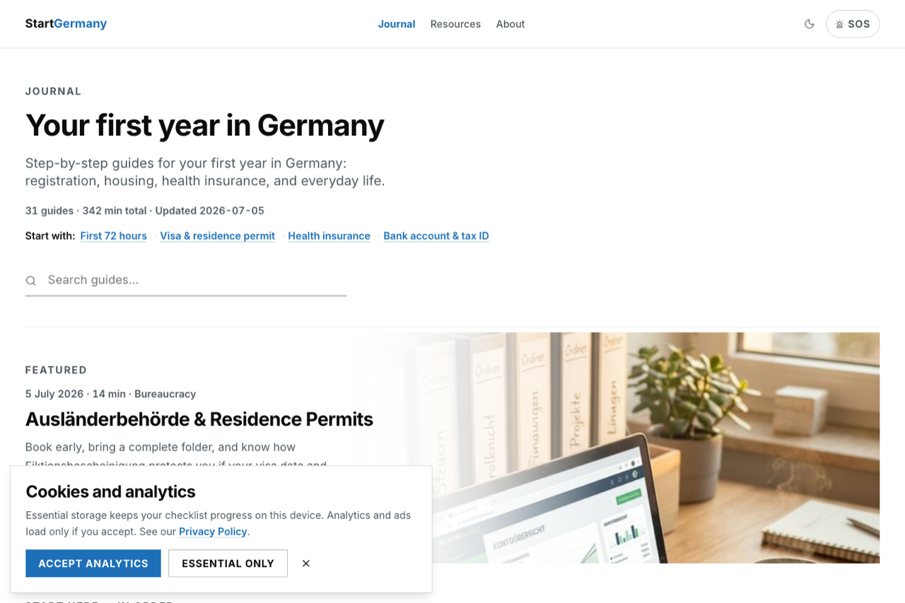
Task: Accept analytics cookies
Action: (x=93, y=563)
